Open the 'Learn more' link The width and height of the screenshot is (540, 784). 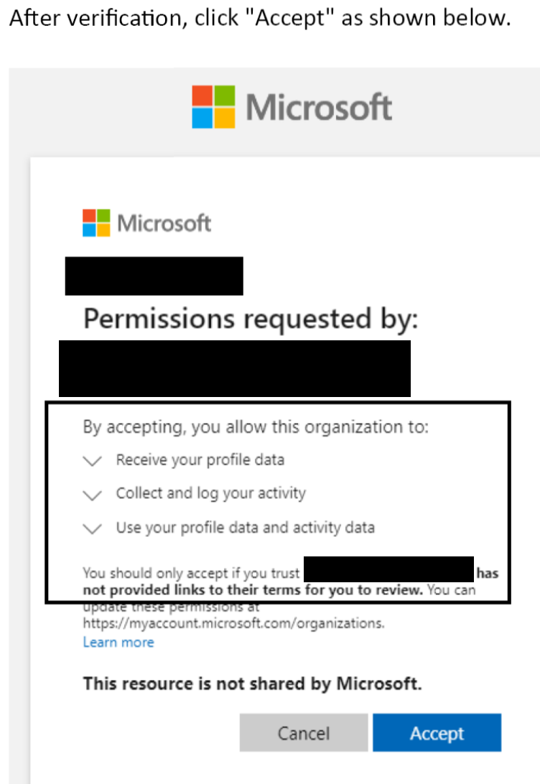click(x=118, y=643)
